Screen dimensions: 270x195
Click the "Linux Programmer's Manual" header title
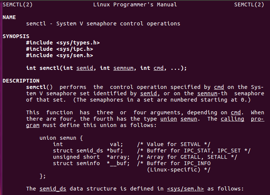(135, 4)
